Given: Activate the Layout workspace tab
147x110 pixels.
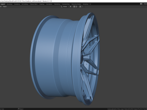Looking at the screenshot, I should click(3, 4).
